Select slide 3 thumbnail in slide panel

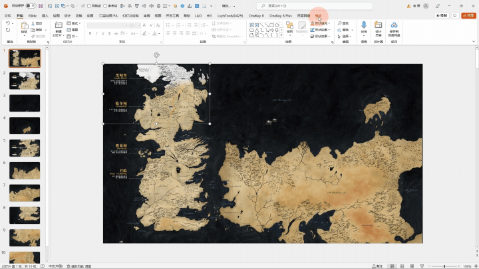(x=25, y=103)
